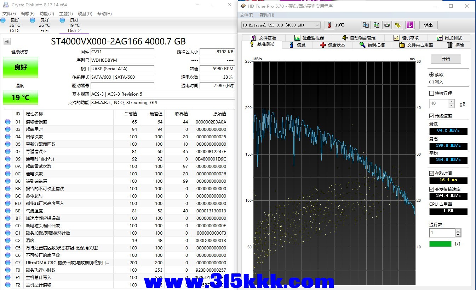Click the 序列号 WDH0DBYM serial number field
Viewport: 476px width, 290px height.
tap(122, 60)
